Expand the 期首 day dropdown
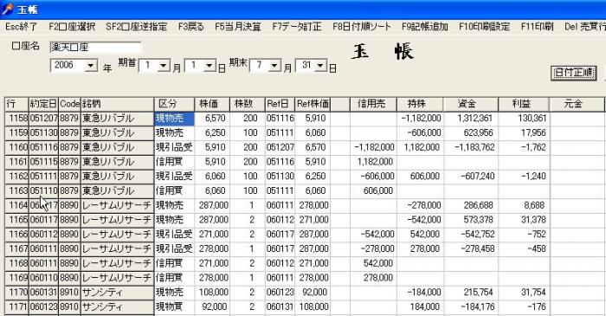 (210, 66)
